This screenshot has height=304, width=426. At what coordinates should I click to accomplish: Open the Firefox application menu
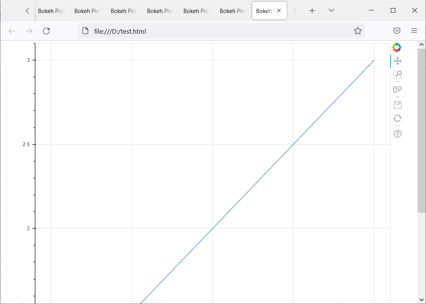(414, 31)
